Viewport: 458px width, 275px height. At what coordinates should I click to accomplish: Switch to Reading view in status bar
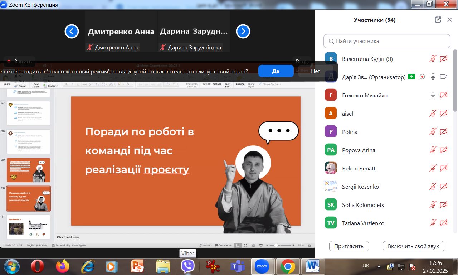pyautogui.click(x=253, y=245)
